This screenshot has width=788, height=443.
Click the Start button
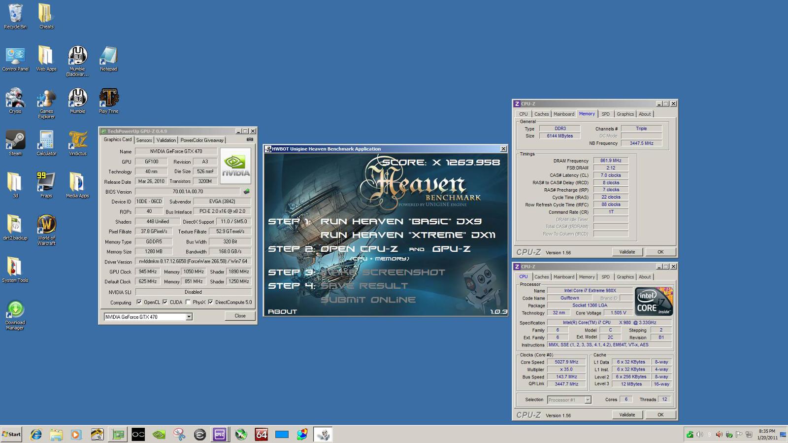11,434
